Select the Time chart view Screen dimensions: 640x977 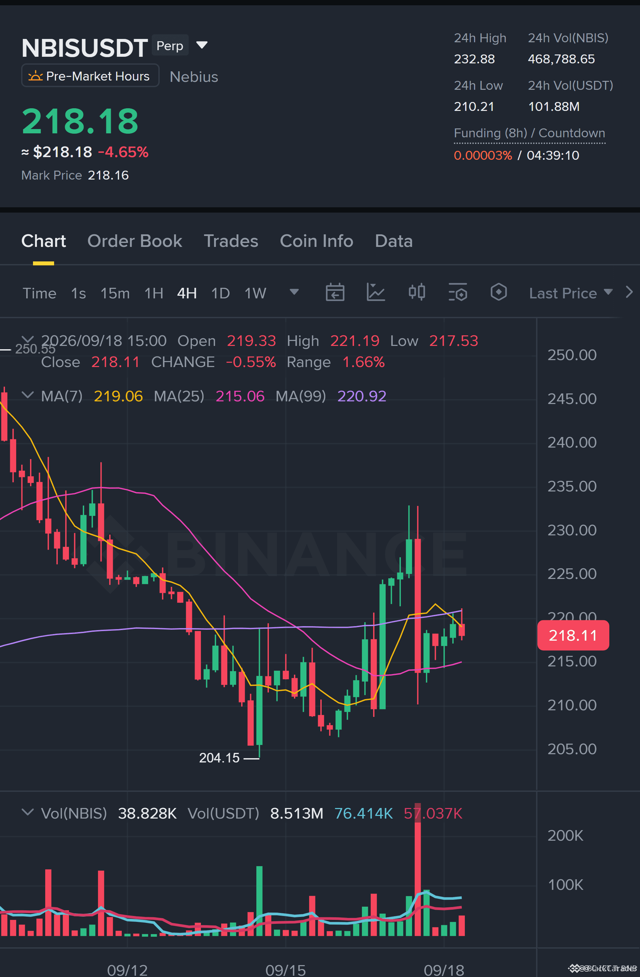(x=39, y=293)
